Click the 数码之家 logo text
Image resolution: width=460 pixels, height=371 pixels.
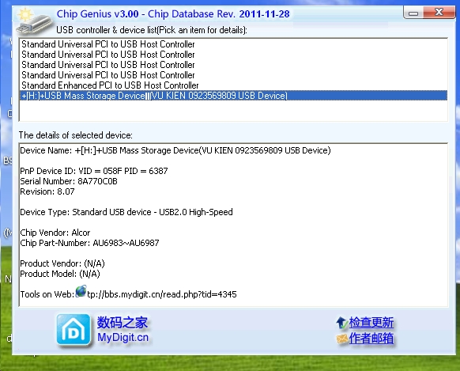[123, 322]
